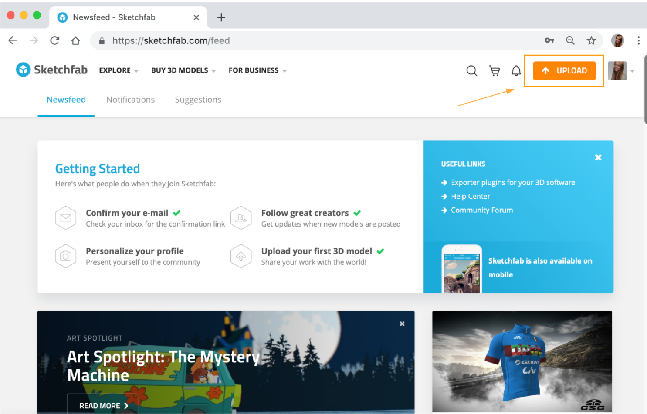Expand the Explore dropdown menu

pos(119,70)
